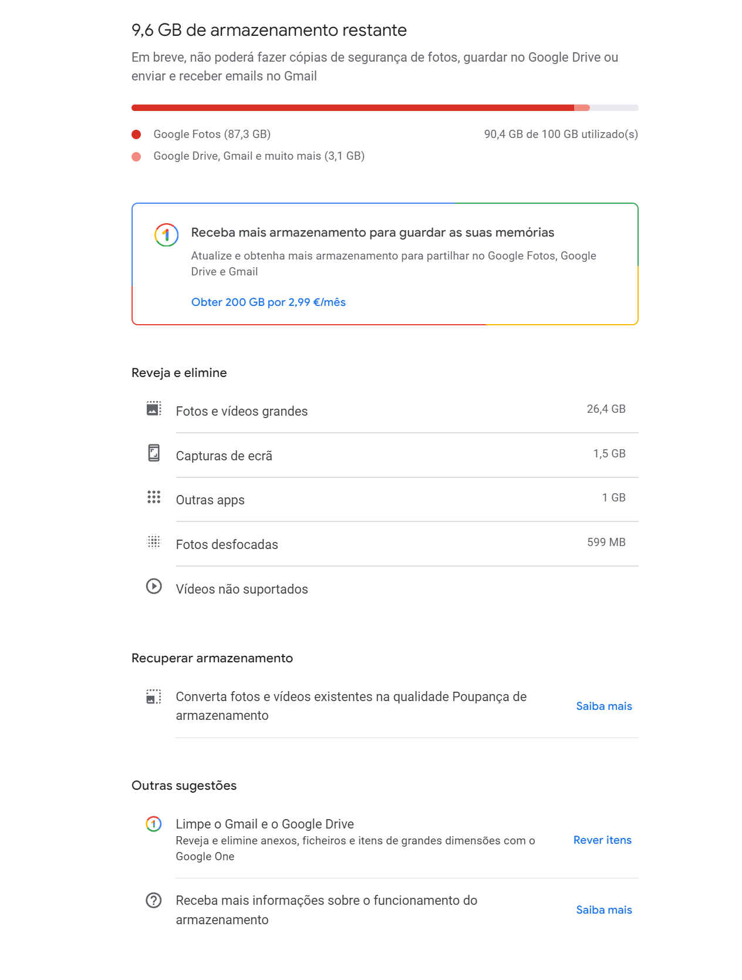Click Saiba mais about storage functioning
Screen dimensions: 742x980
click(604, 910)
